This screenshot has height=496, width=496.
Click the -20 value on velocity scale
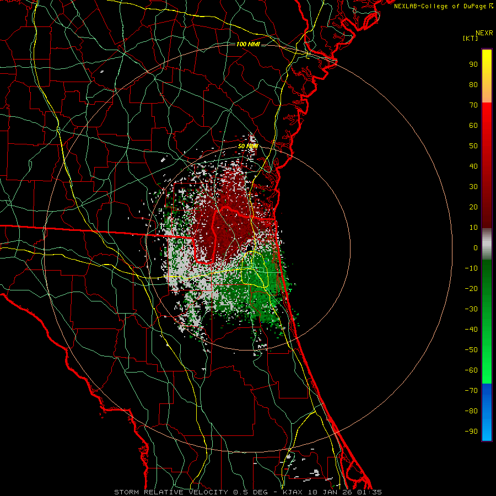click(x=471, y=288)
